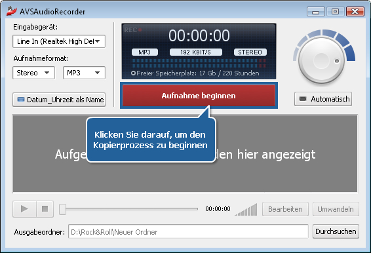Open the Stereo channel dropdown
The image size is (371, 253).
[x=33, y=73]
